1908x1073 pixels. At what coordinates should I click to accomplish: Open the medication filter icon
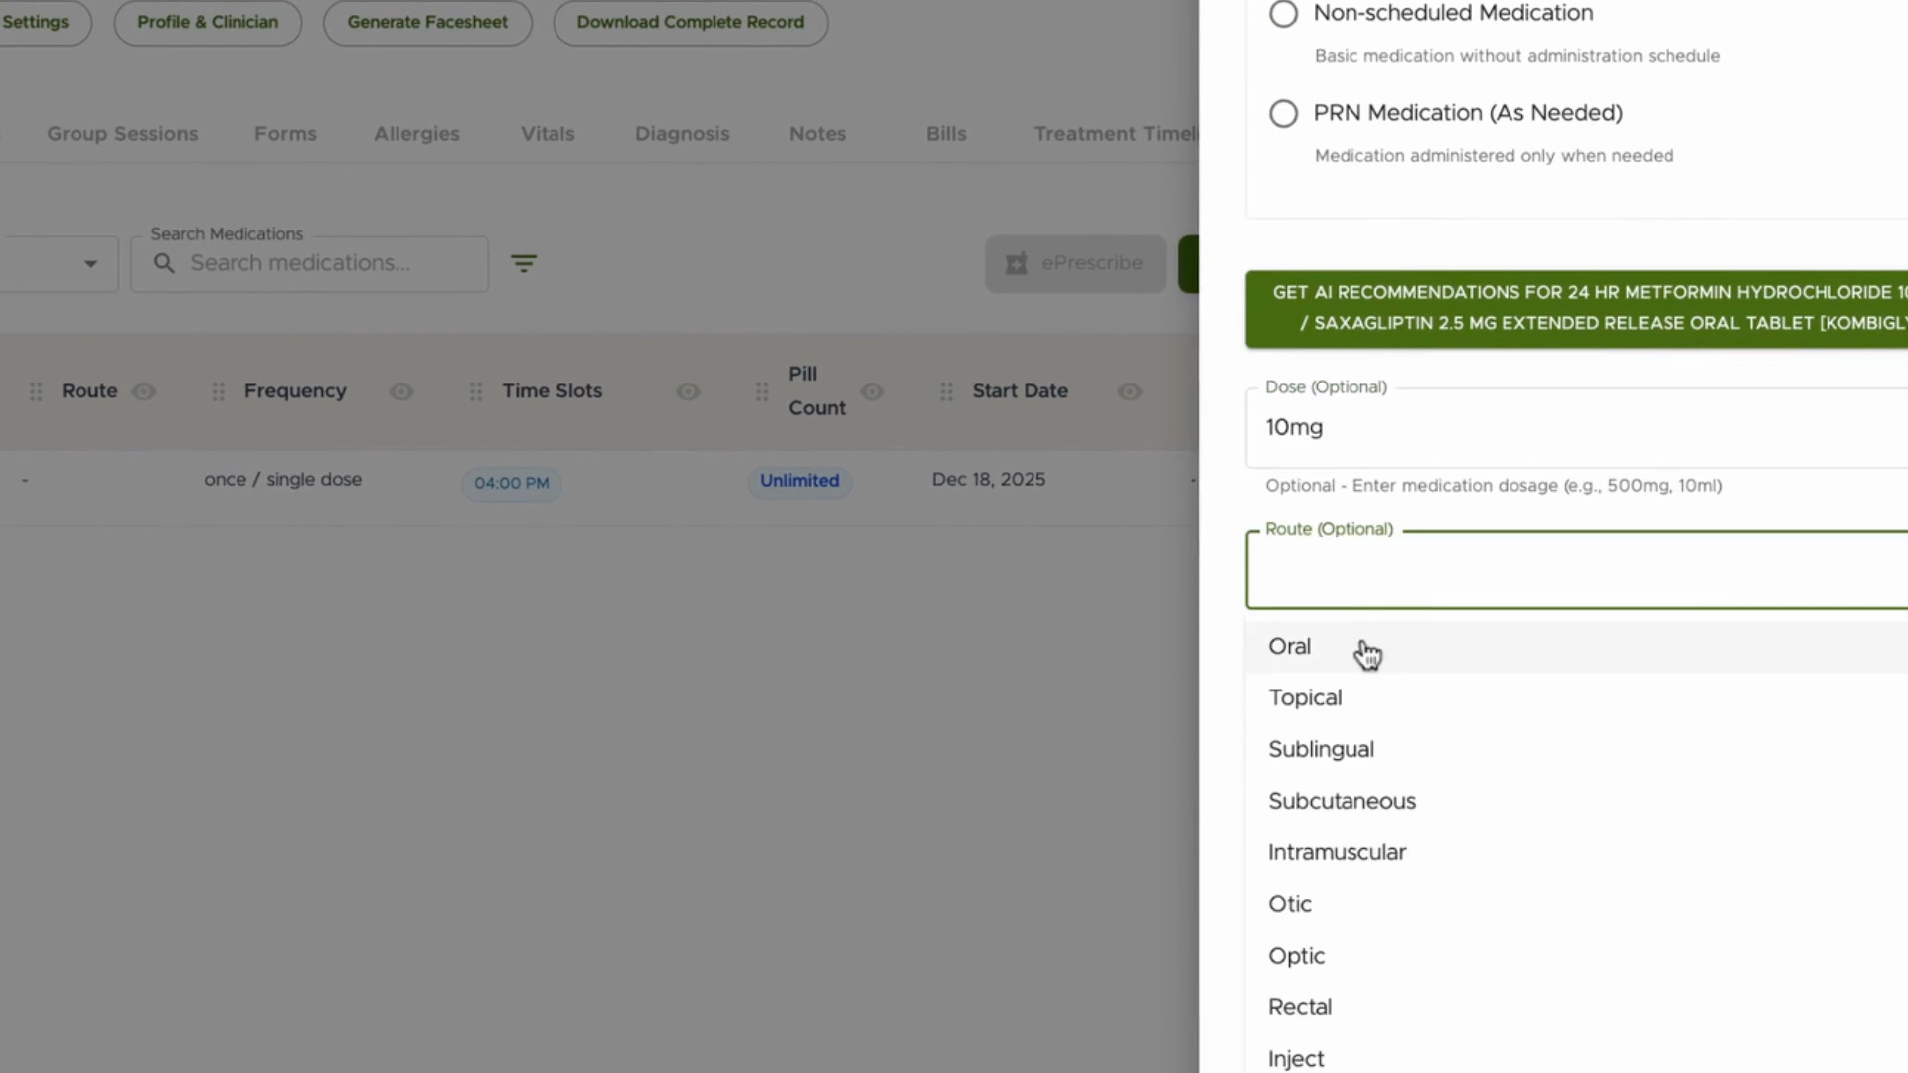pos(524,263)
